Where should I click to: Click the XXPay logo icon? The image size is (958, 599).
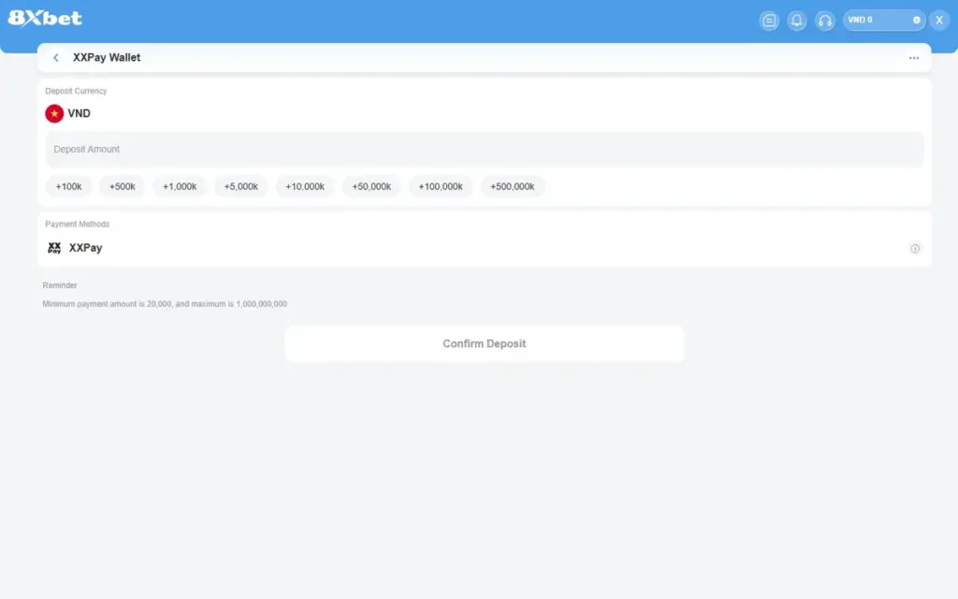tap(54, 247)
